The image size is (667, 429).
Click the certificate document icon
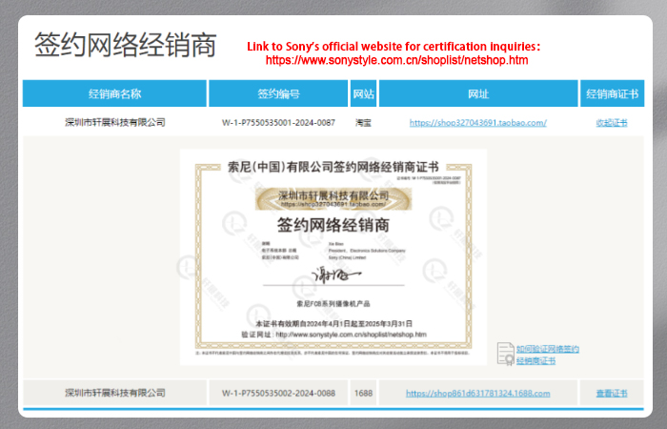(506, 354)
